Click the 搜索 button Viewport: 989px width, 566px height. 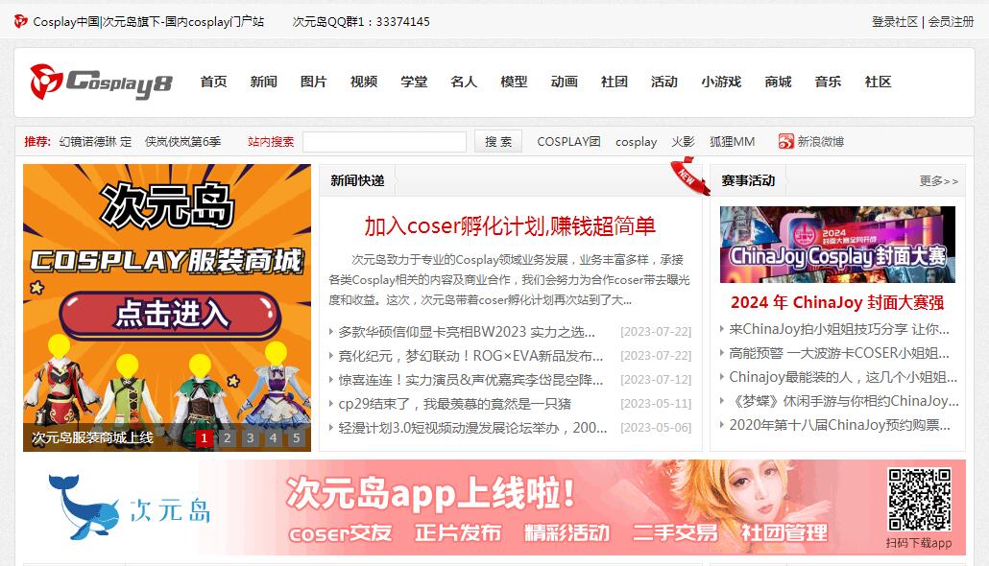(497, 142)
